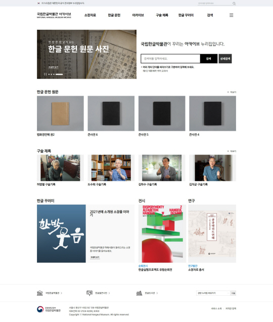273x322 pixels.
Task: Pause the banner slideshow
Action: [x=45, y=74]
